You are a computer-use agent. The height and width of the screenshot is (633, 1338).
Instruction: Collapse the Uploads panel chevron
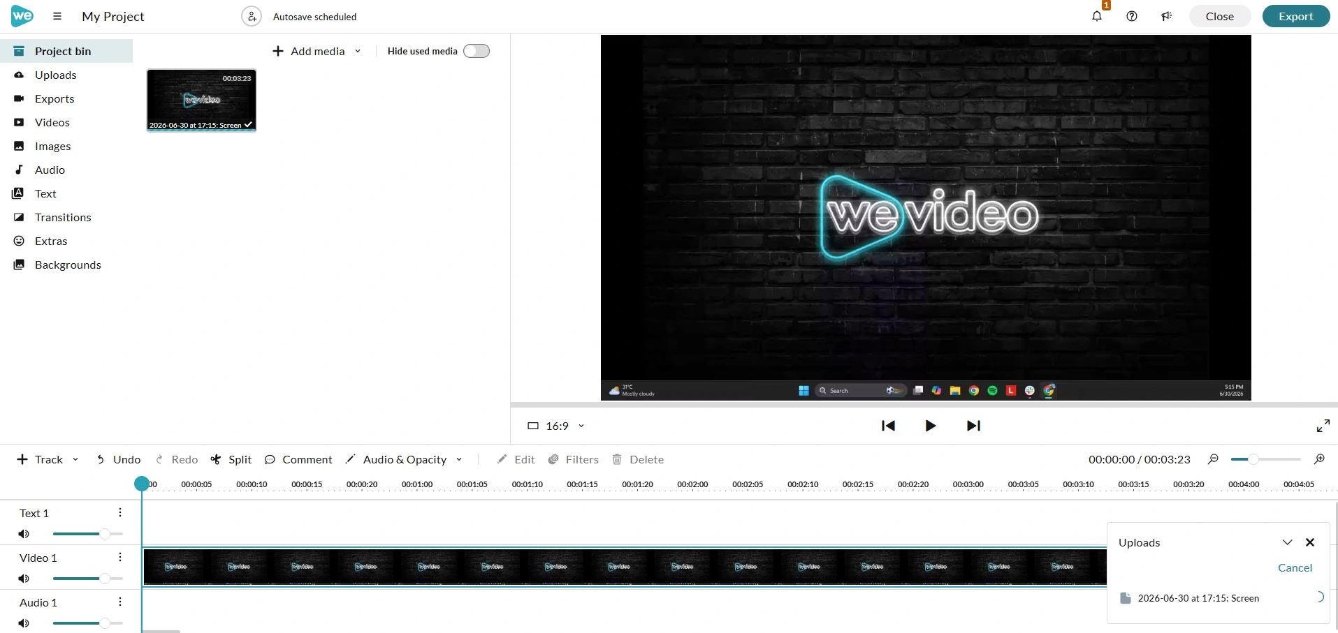(1287, 542)
